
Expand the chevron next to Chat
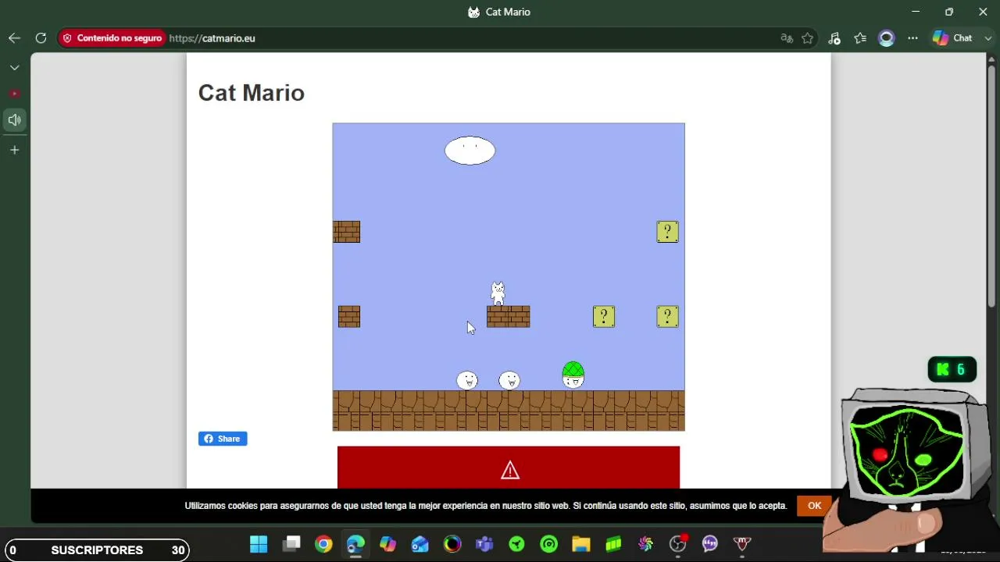pyautogui.click(x=987, y=37)
